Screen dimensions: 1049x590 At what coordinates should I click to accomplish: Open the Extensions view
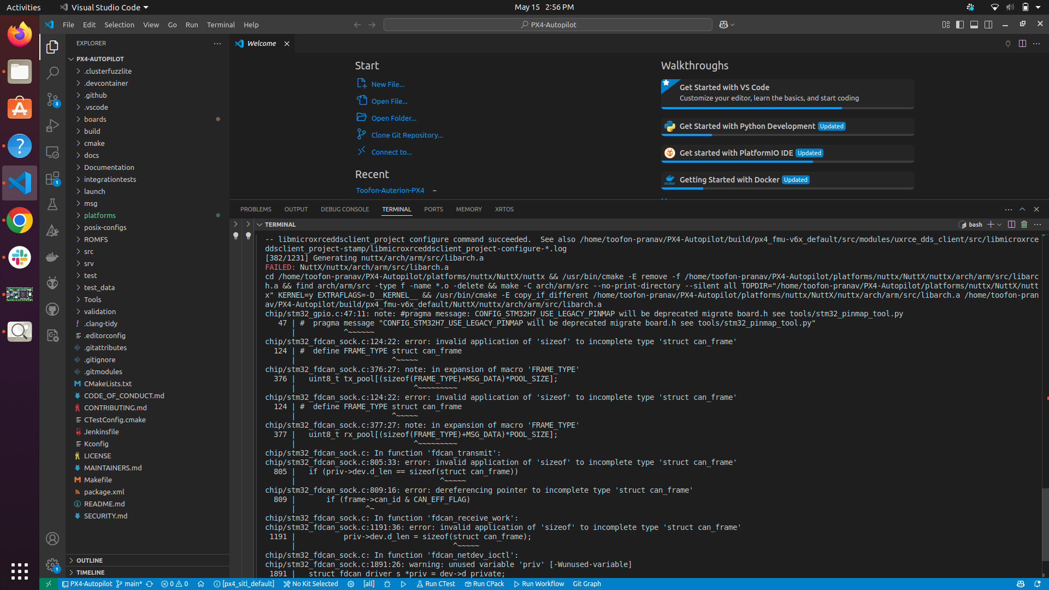(52, 178)
